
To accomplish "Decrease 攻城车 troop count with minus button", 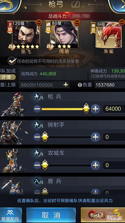I will coord(37,165).
